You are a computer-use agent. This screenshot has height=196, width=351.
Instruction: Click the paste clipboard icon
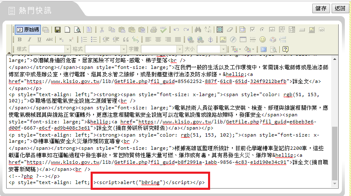pos(122,30)
